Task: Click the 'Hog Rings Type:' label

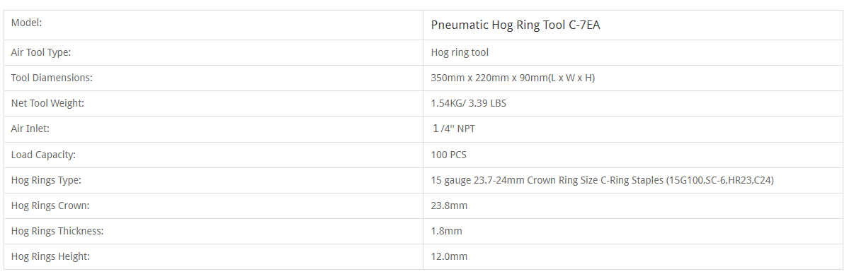Action: [46, 180]
